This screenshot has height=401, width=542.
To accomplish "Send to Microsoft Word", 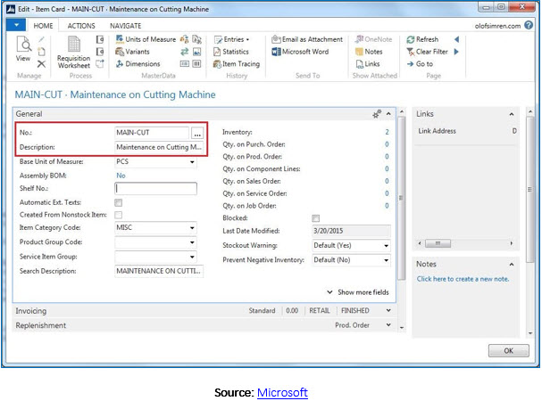I will [300, 52].
